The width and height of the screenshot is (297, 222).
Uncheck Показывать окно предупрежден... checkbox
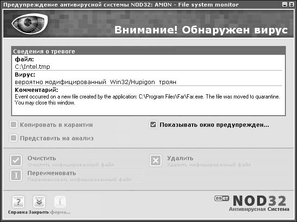[x=153, y=124]
